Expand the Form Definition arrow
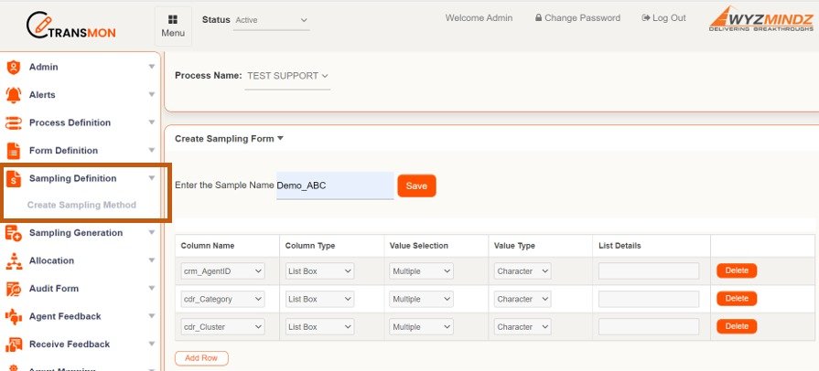The image size is (819, 371). (152, 150)
